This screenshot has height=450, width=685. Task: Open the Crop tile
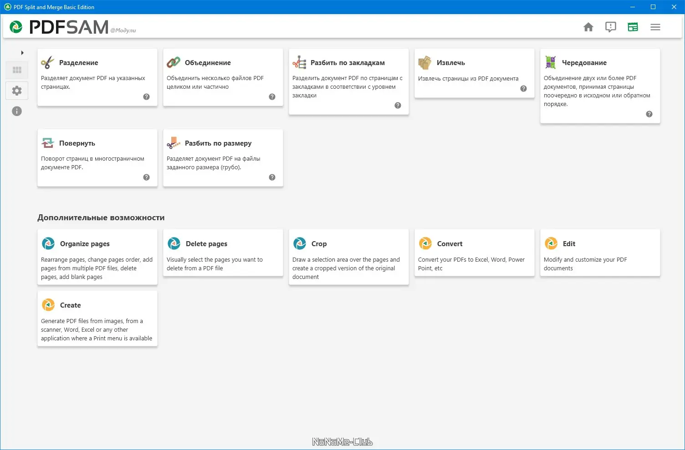pyautogui.click(x=349, y=257)
